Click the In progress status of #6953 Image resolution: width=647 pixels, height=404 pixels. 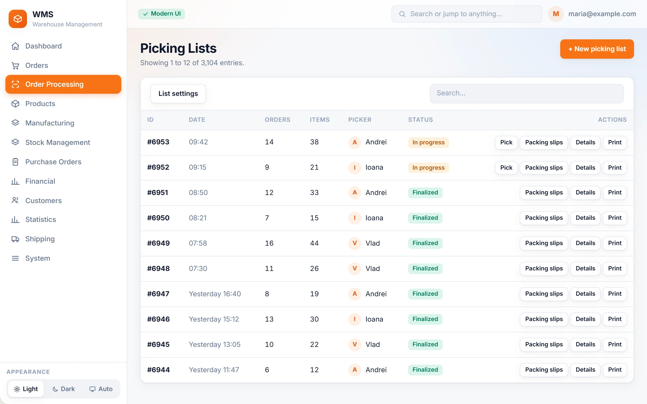[x=428, y=142]
